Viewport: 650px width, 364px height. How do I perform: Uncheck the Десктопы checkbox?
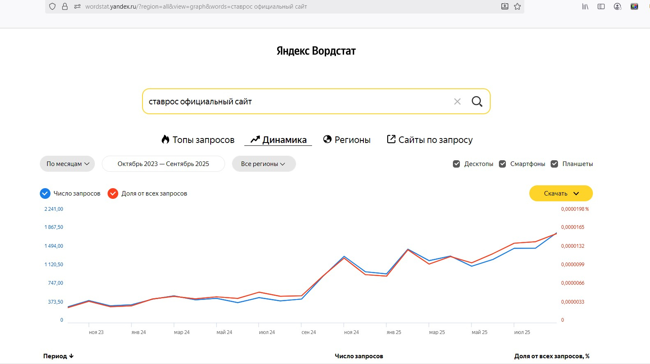(x=456, y=164)
